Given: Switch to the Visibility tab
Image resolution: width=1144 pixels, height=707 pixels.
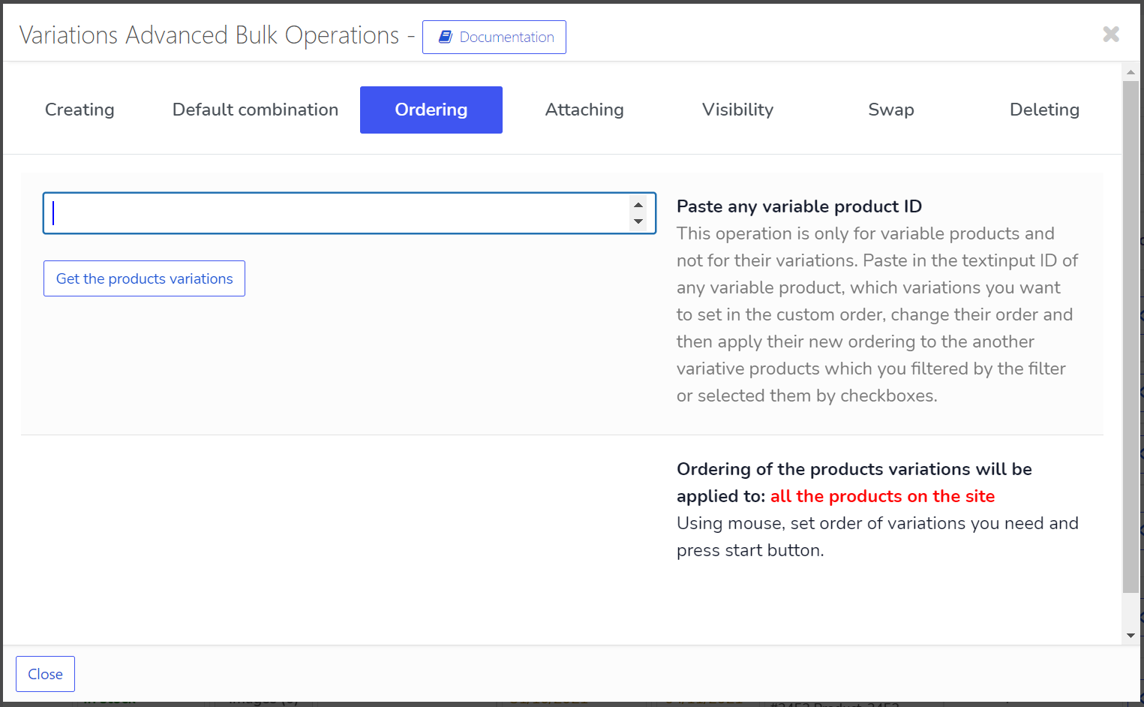Looking at the screenshot, I should (737, 110).
